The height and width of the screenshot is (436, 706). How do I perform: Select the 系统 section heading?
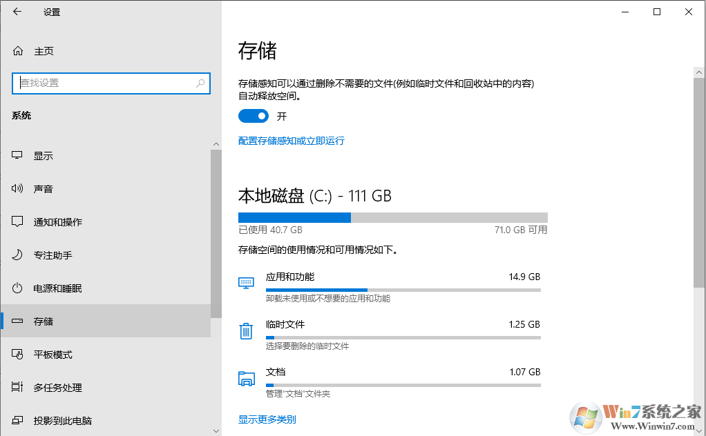(21, 115)
